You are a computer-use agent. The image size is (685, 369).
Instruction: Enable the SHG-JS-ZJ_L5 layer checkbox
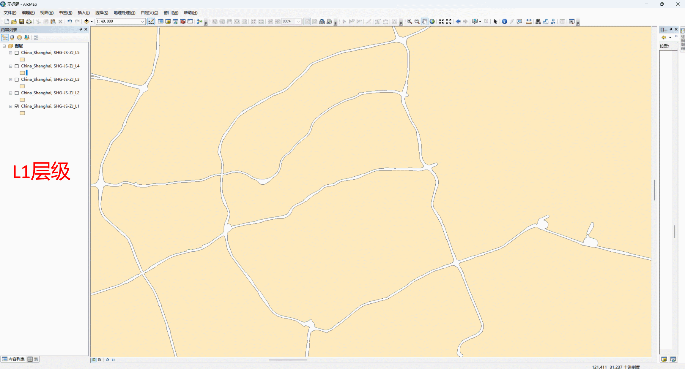tap(17, 53)
